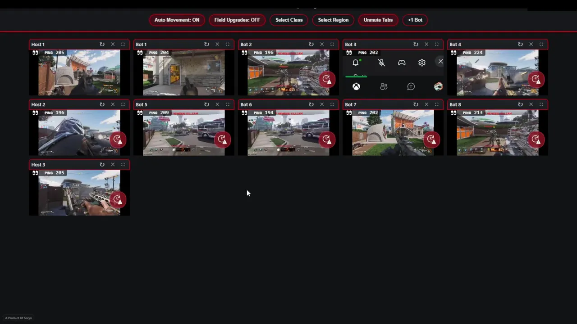The width and height of the screenshot is (577, 324).
Task: Click red reconnect badge on Host 3 stream
Action: pos(118,199)
